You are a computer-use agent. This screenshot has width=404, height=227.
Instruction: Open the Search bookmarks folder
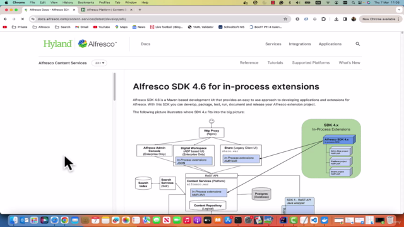tap(62, 26)
